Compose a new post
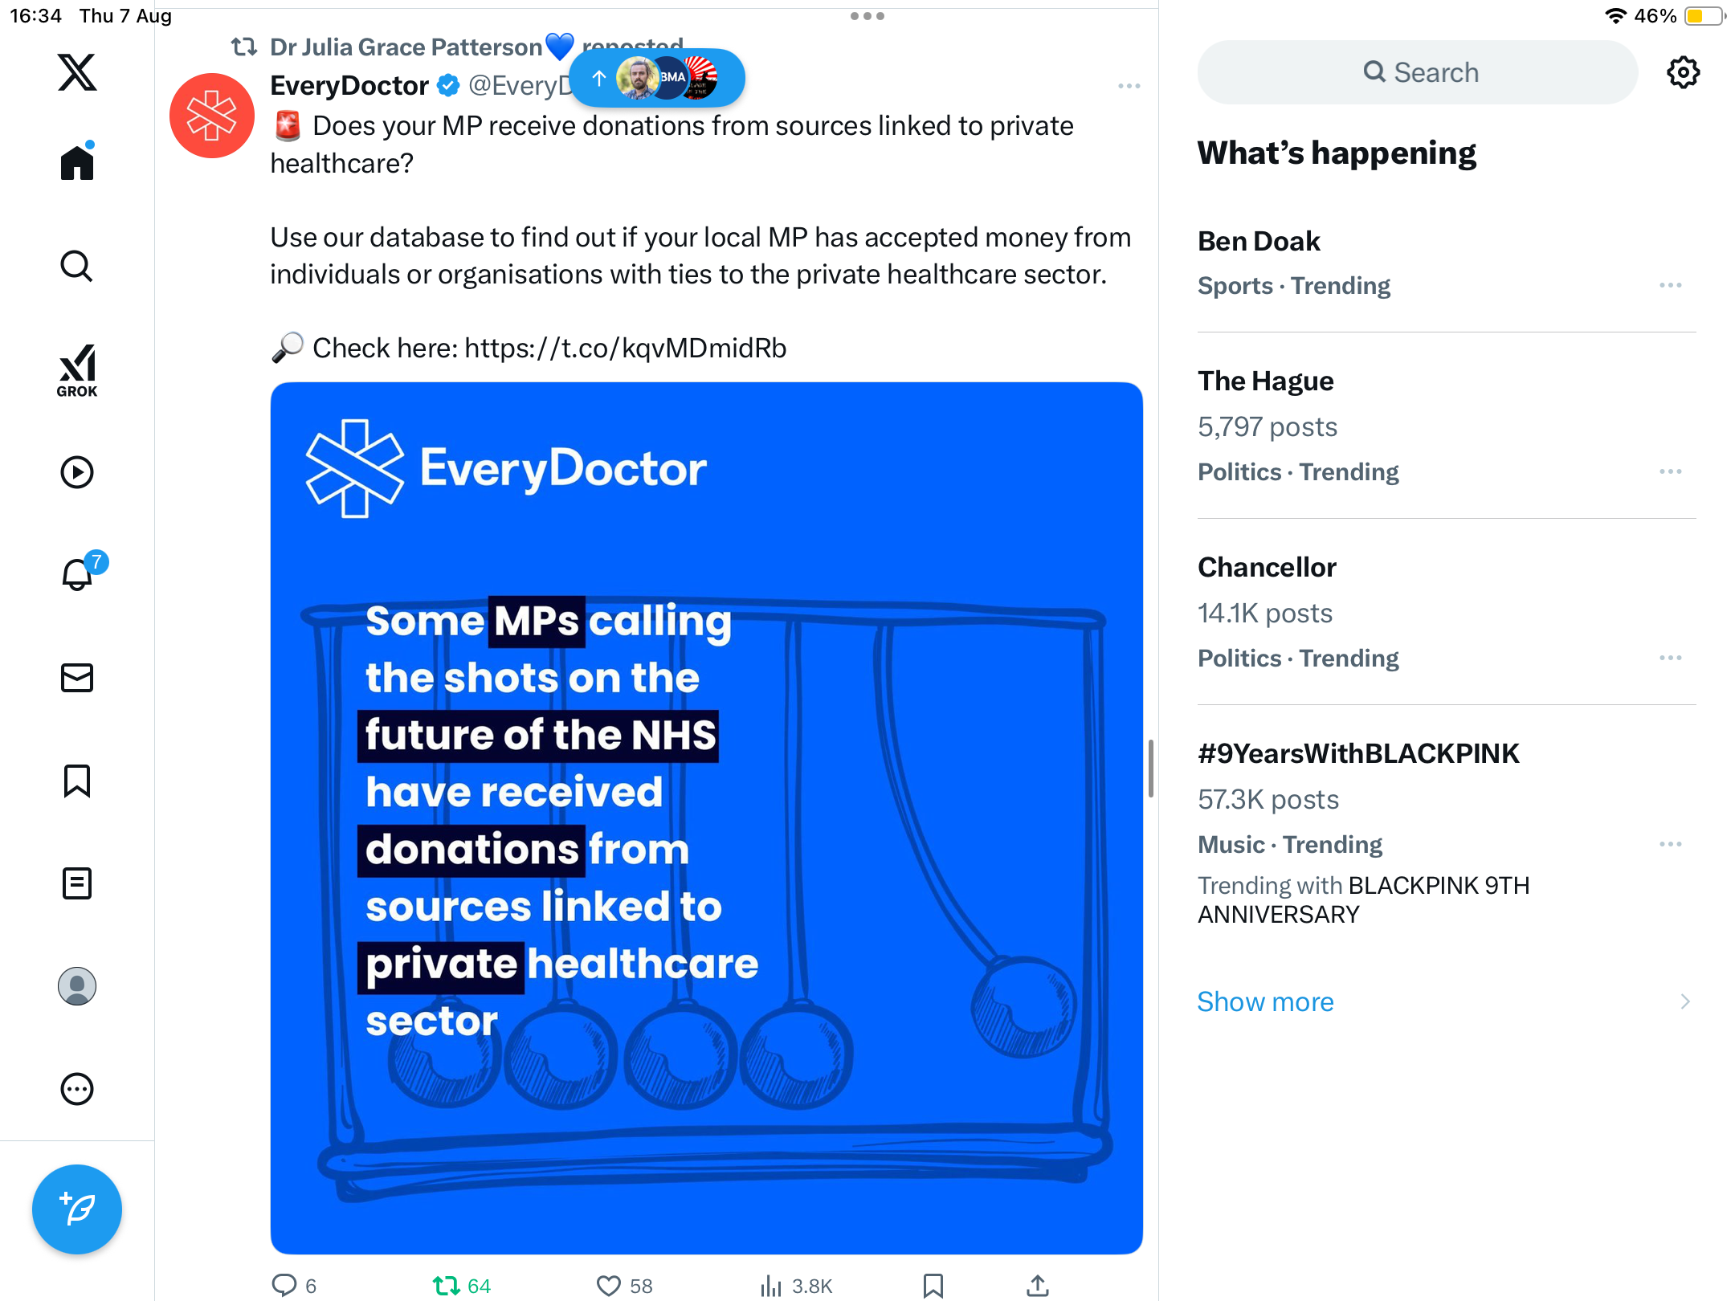This screenshot has width=1735, height=1301. click(77, 1209)
